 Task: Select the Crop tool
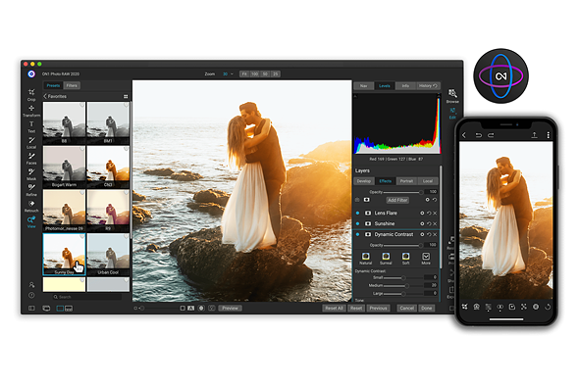(31, 94)
